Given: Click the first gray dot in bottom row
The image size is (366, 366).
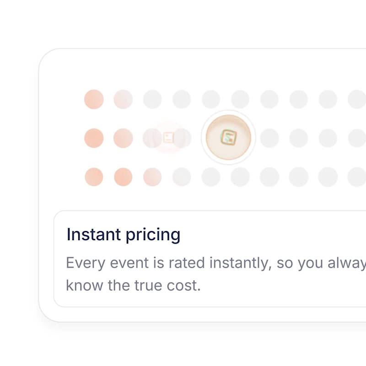Looking at the screenshot, I should [x=182, y=177].
